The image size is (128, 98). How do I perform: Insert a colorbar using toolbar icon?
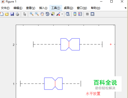tap(75, 14)
